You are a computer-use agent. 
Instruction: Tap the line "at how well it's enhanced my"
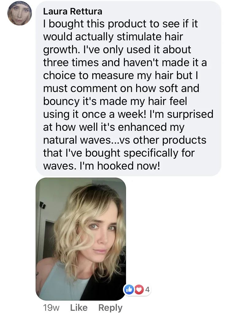(113, 127)
